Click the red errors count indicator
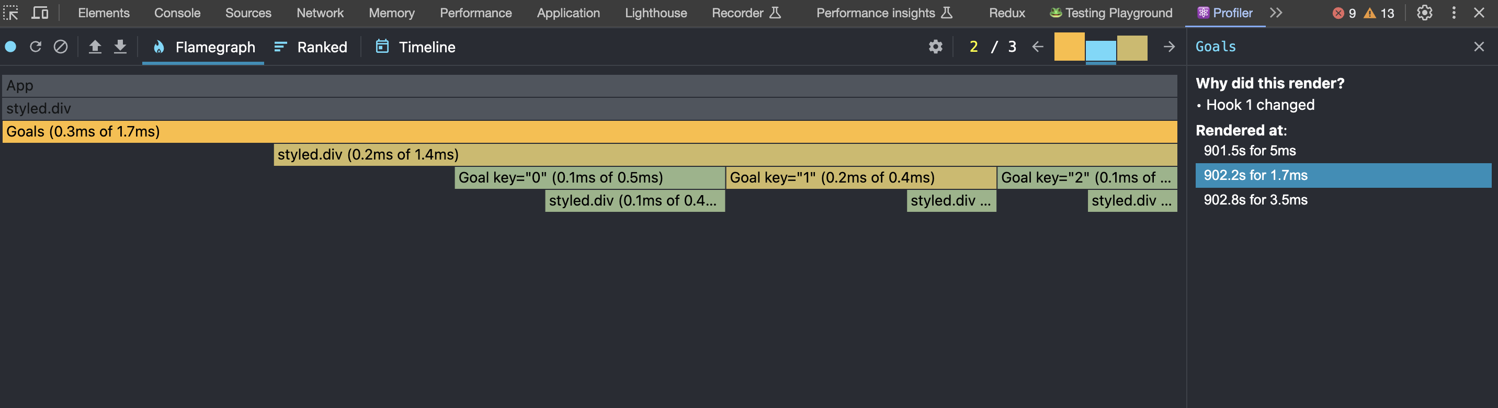The width and height of the screenshot is (1498, 408). pyautogui.click(x=1344, y=14)
